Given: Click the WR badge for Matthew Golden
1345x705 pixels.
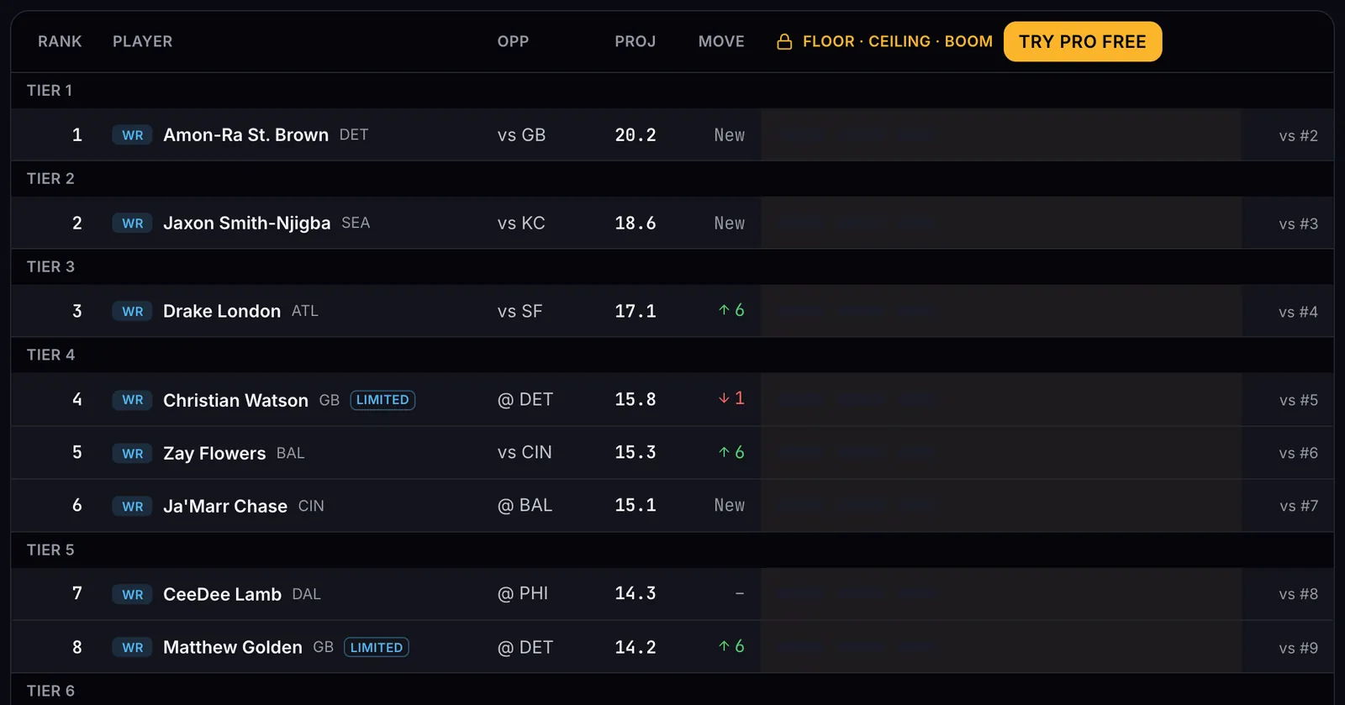Looking at the screenshot, I should [132, 648].
